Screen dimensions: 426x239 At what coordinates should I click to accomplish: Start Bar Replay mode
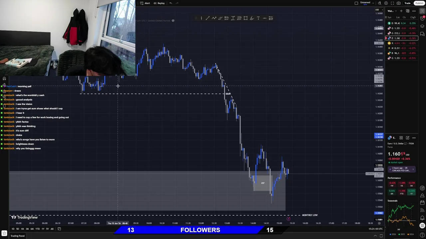click(x=159, y=3)
